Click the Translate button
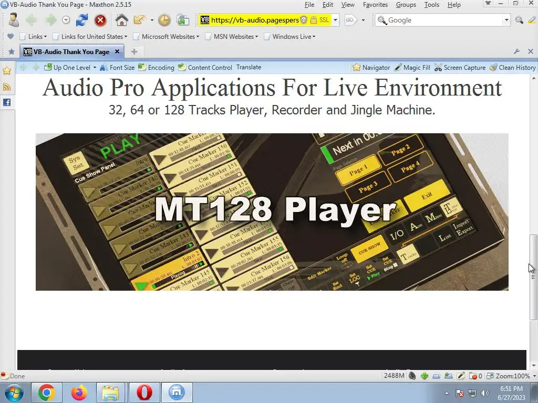Image resolution: width=538 pixels, height=403 pixels. click(249, 67)
